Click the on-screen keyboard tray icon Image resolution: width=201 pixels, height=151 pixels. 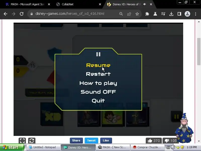pos(168,147)
